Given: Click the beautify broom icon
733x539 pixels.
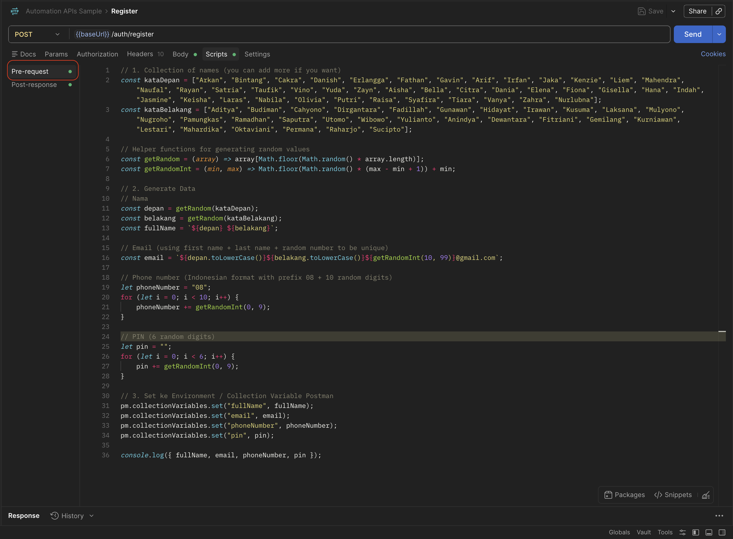Looking at the screenshot, I should pos(706,495).
